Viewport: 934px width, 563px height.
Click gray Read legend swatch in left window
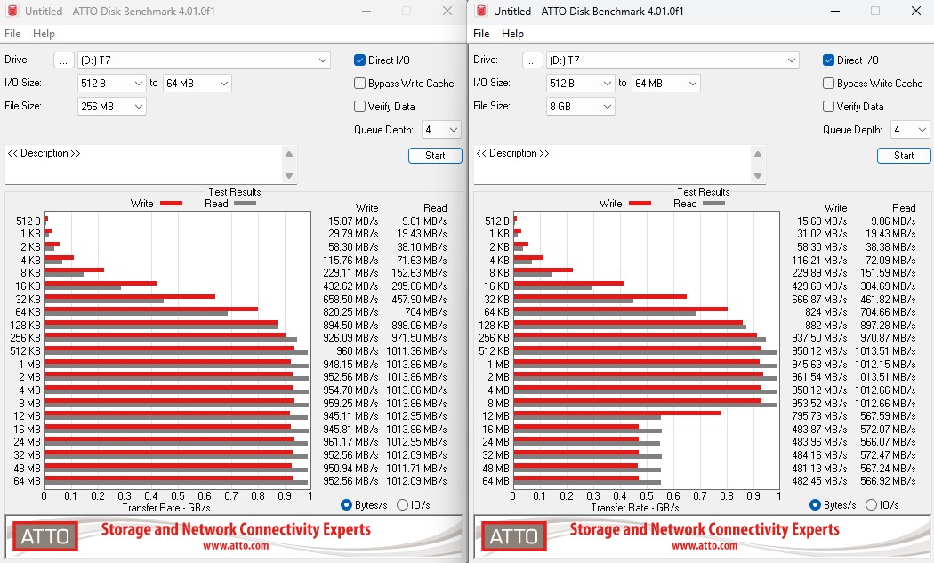coord(245,203)
